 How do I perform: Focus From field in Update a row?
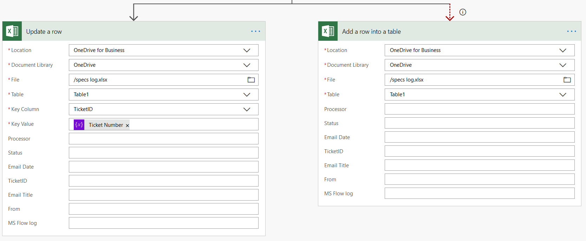click(x=164, y=209)
